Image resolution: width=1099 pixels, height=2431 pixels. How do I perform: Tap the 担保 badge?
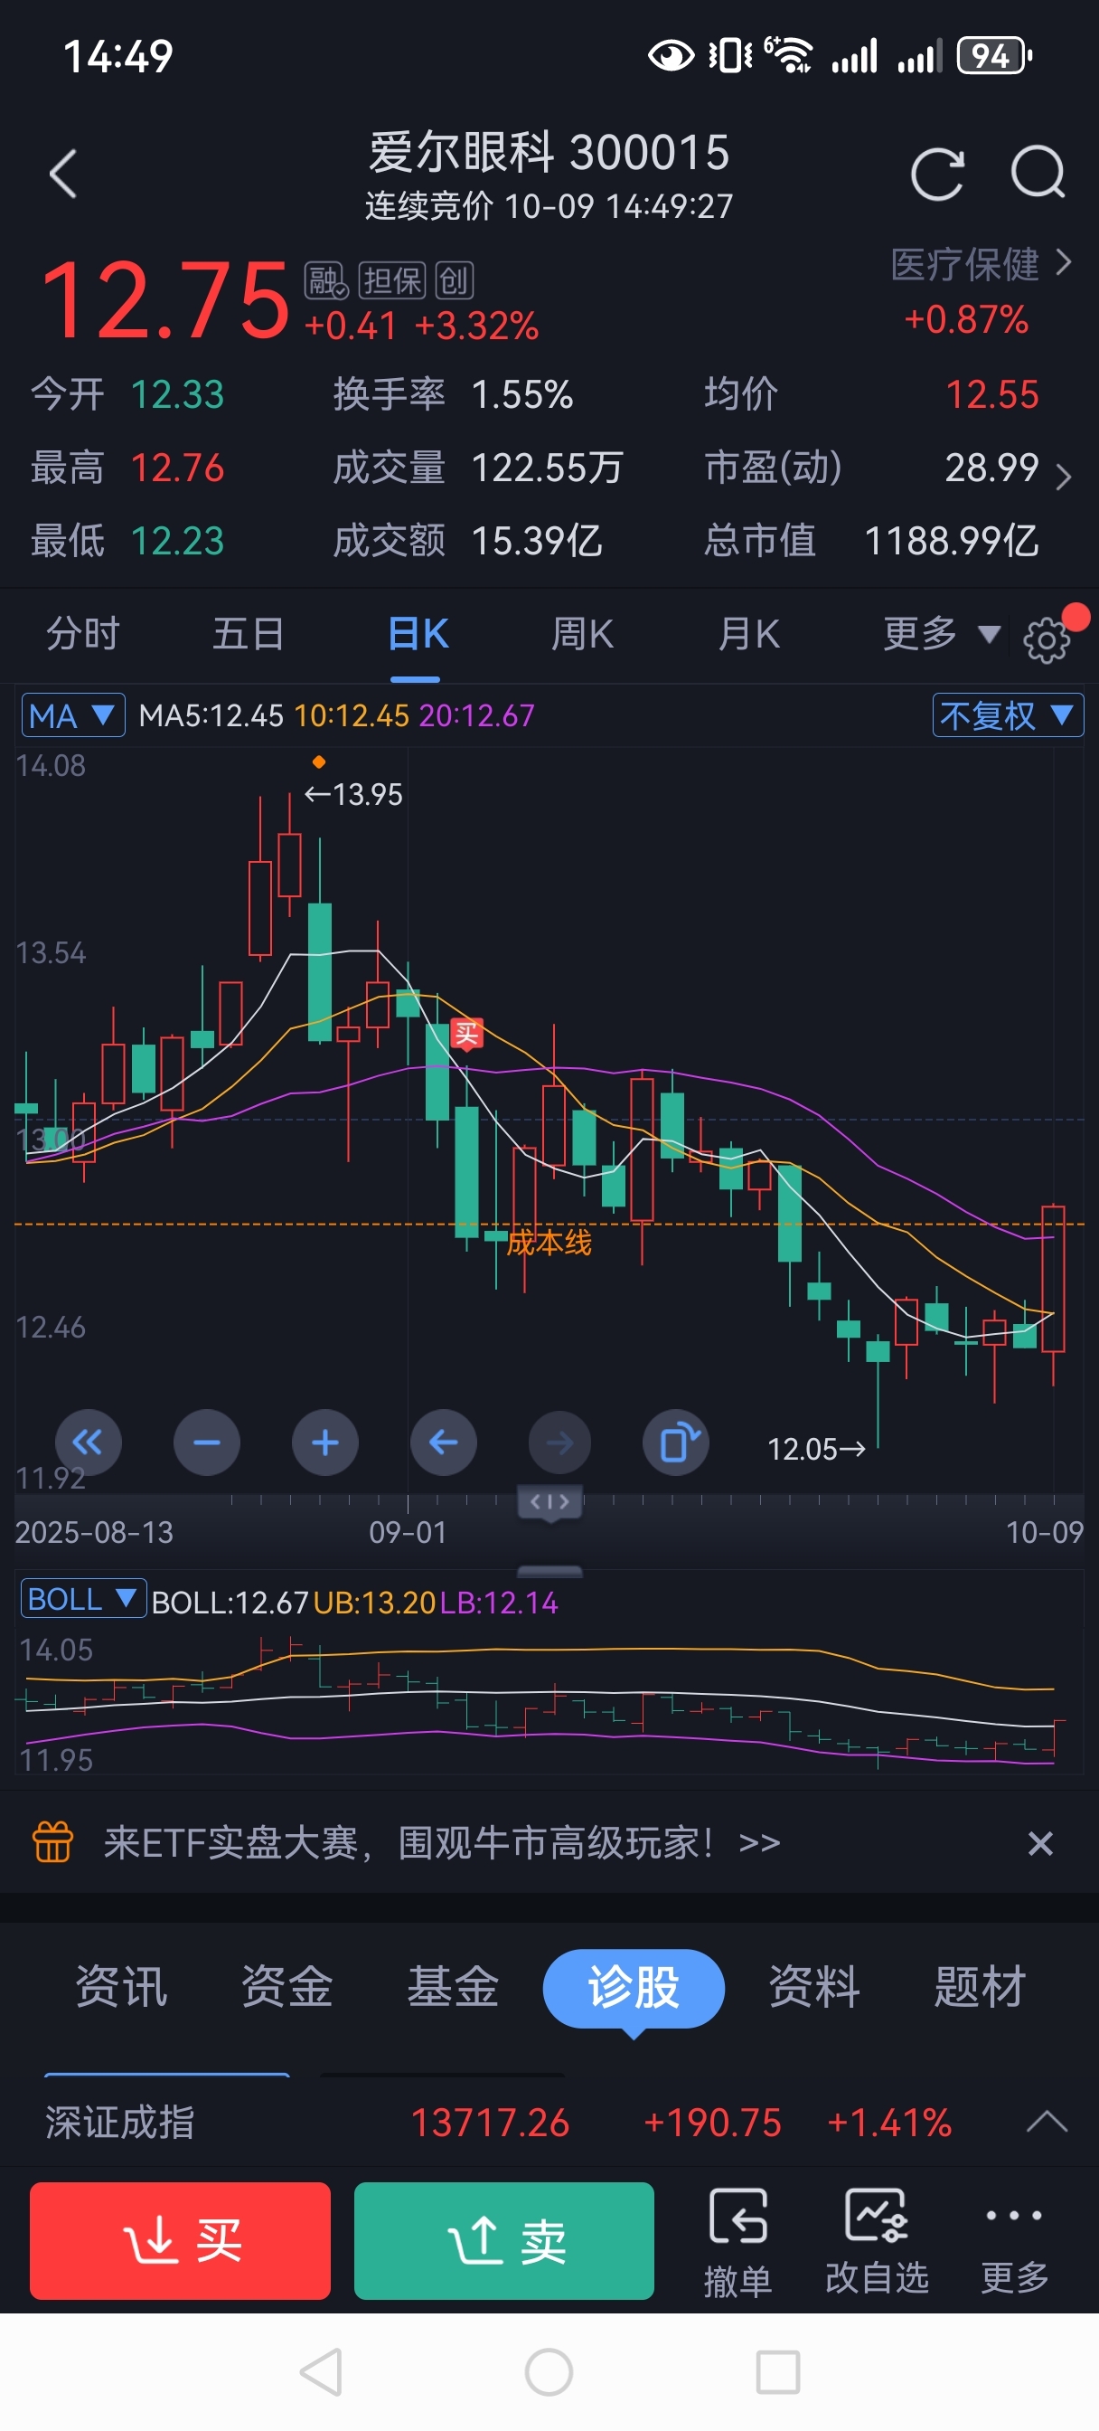click(392, 280)
